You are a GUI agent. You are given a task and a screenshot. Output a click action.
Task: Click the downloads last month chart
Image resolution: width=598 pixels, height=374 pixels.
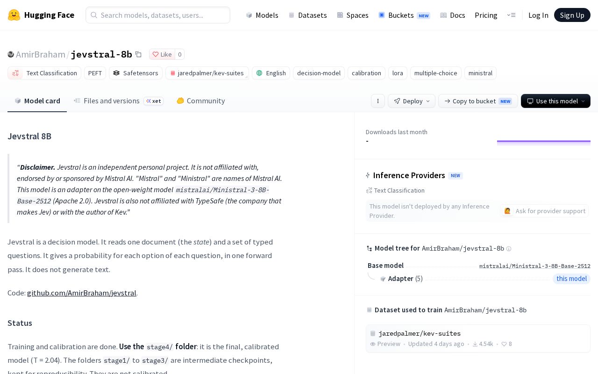coord(544,143)
